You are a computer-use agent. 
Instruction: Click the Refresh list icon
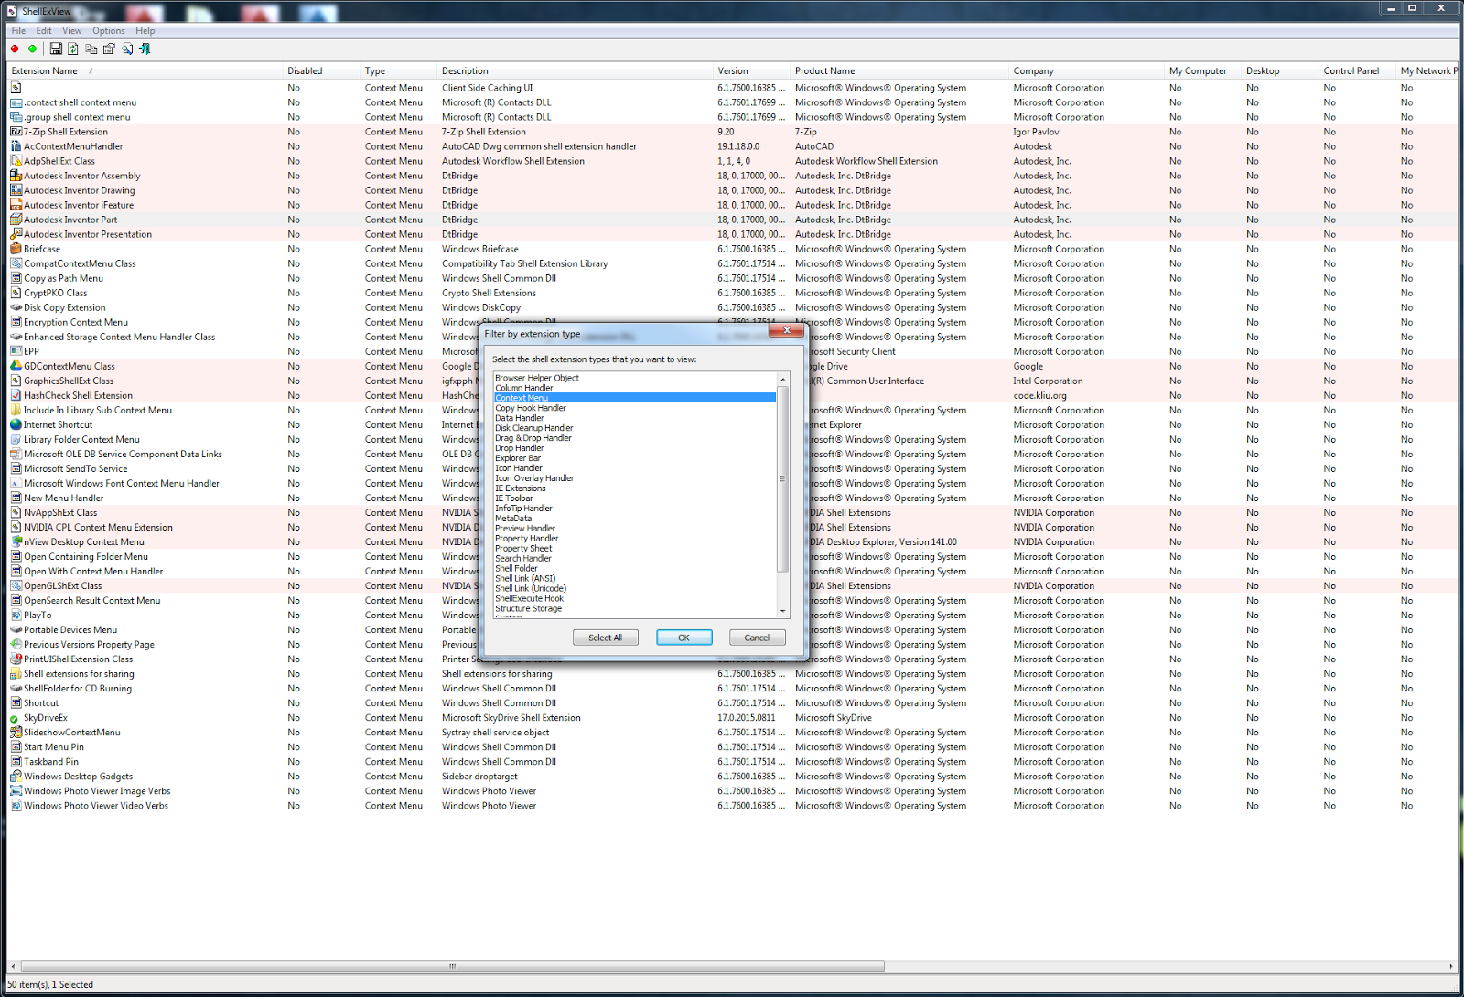[x=73, y=48]
